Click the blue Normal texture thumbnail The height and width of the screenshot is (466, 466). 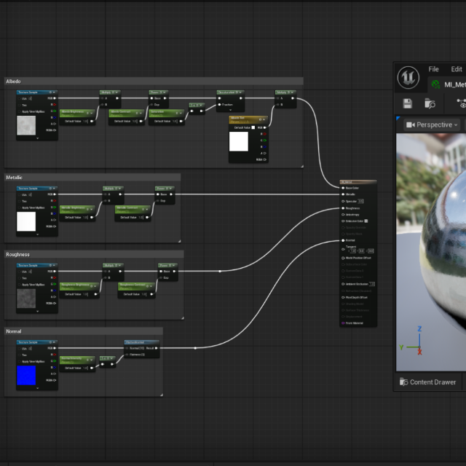pyautogui.click(x=26, y=376)
